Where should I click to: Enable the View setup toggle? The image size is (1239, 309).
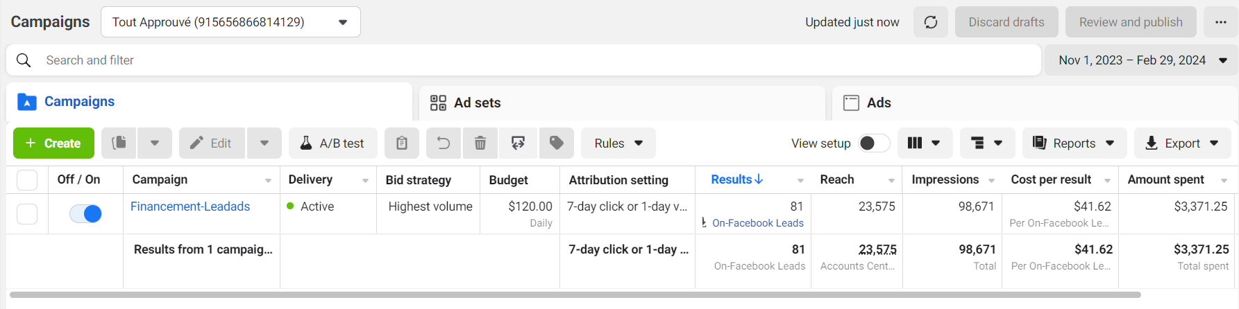click(874, 143)
